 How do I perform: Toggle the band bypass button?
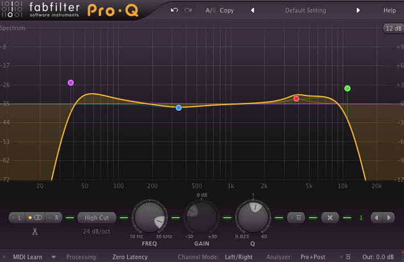(296, 218)
